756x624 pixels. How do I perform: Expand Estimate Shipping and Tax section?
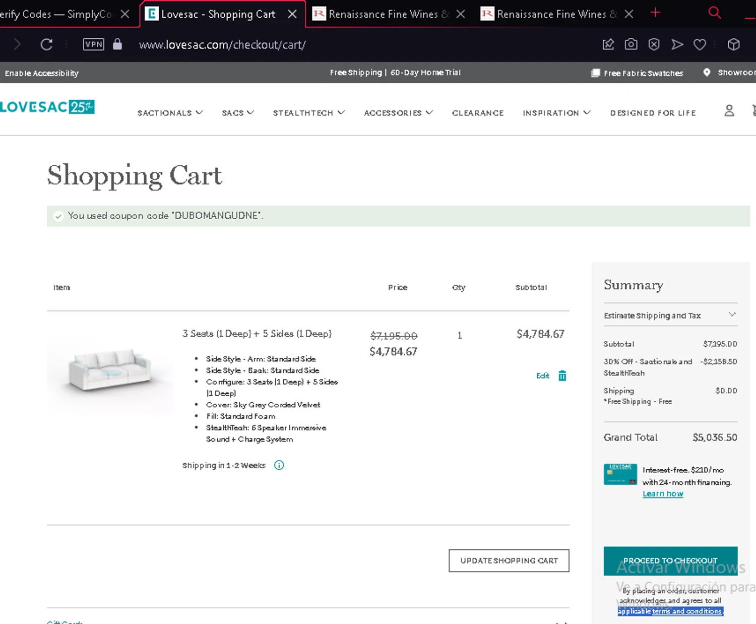[x=670, y=316]
